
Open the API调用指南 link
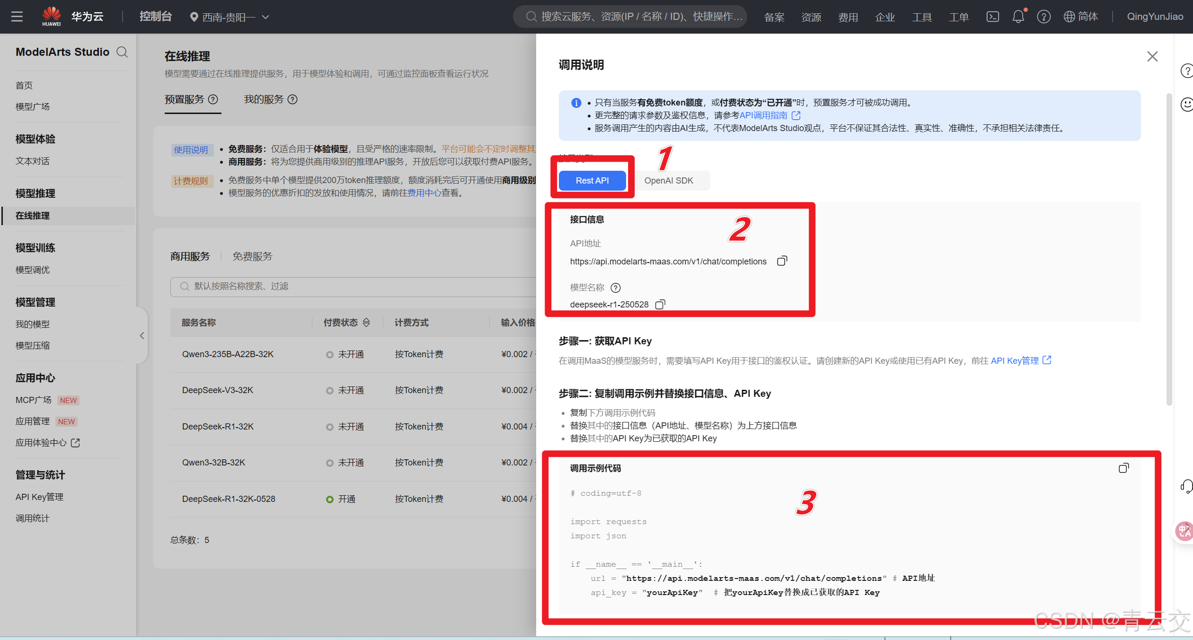[x=769, y=115]
